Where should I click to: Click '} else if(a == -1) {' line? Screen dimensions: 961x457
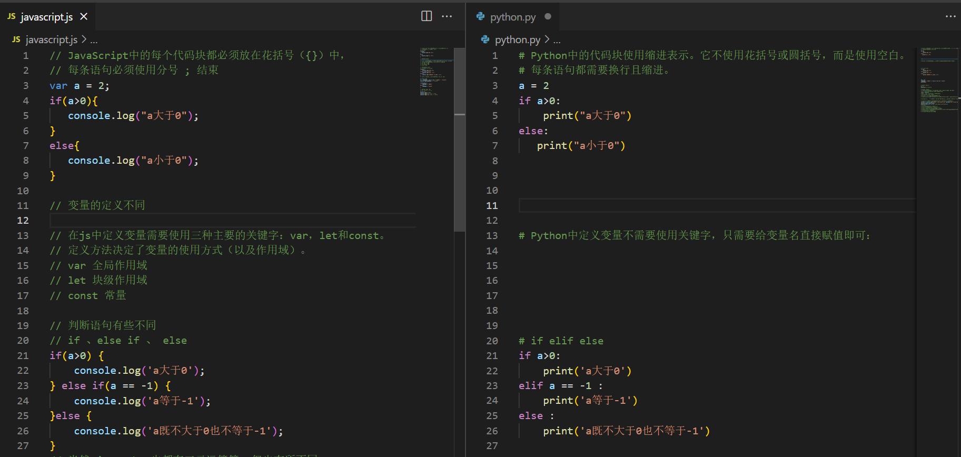(110, 385)
